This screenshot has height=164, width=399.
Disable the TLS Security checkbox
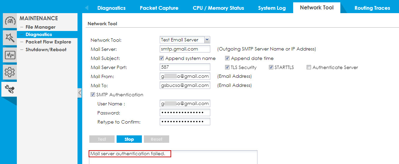[227, 67]
